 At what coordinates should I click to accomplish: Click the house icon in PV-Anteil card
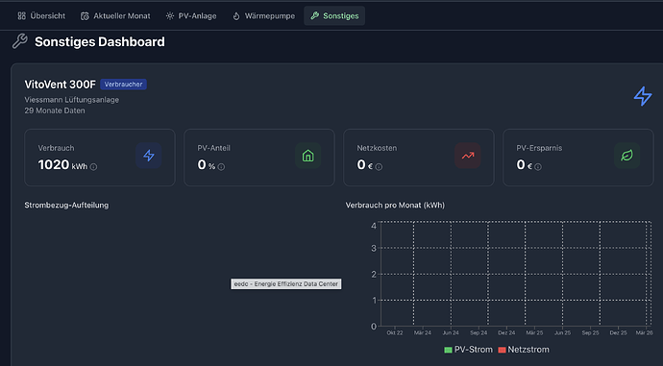point(307,156)
